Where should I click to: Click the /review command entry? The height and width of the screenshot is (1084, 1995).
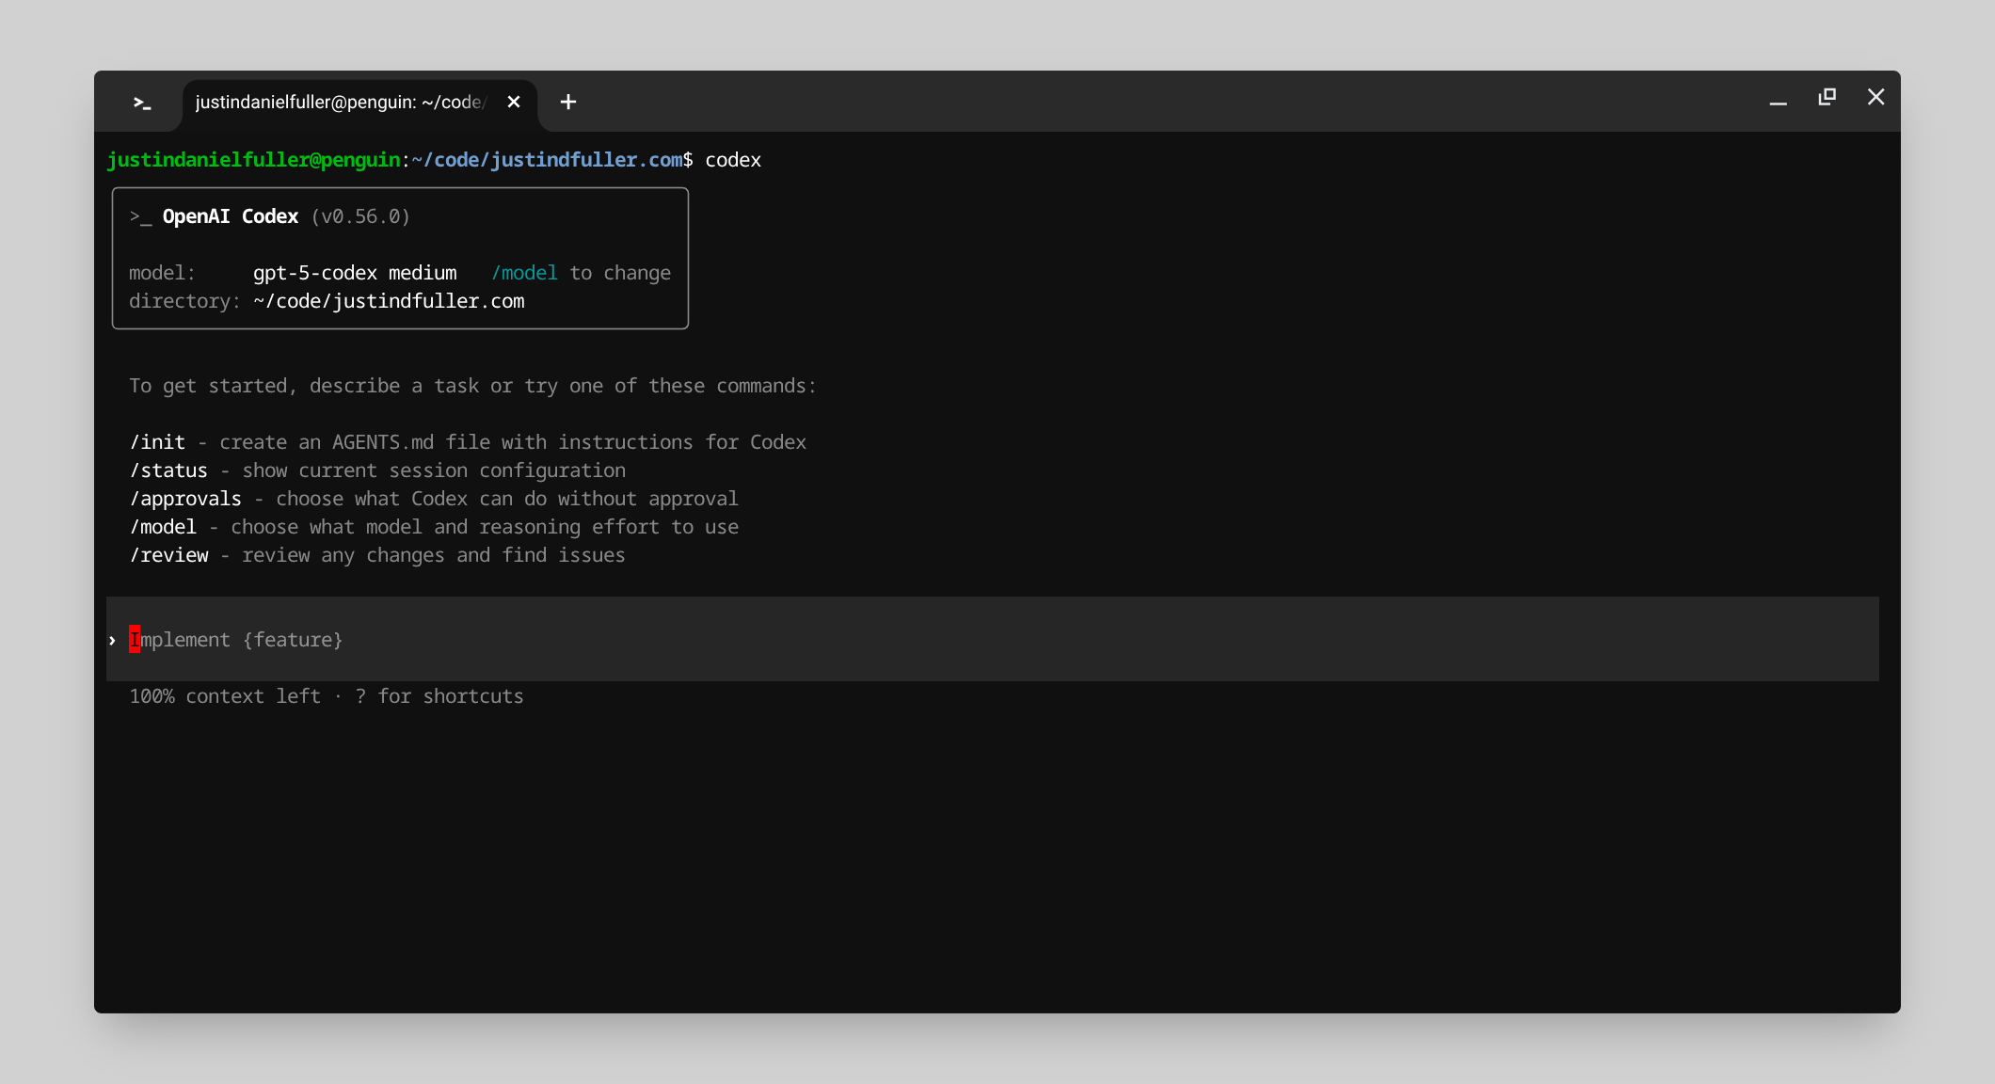(x=170, y=554)
